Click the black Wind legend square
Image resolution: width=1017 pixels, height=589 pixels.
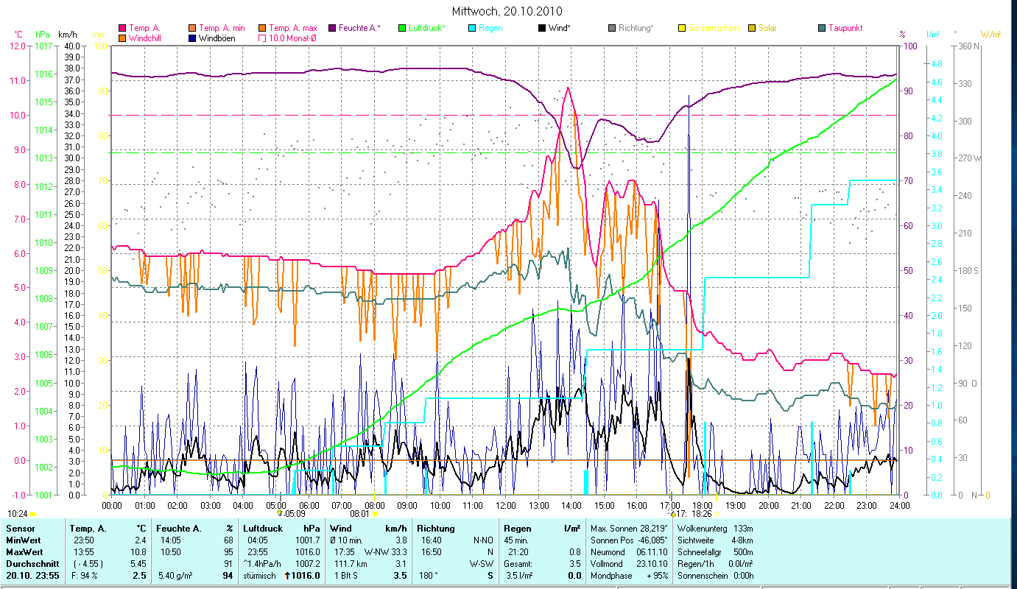pos(542,28)
